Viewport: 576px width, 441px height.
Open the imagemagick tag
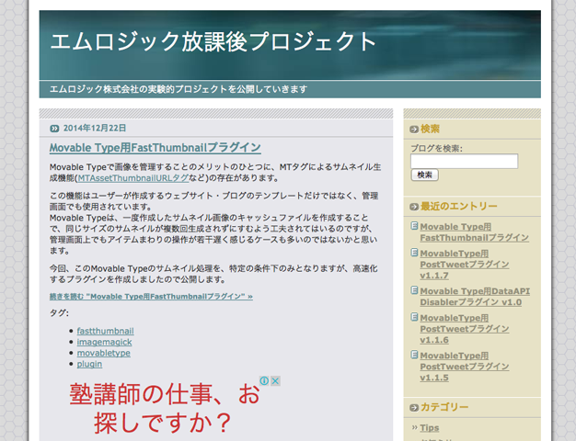[x=104, y=342]
